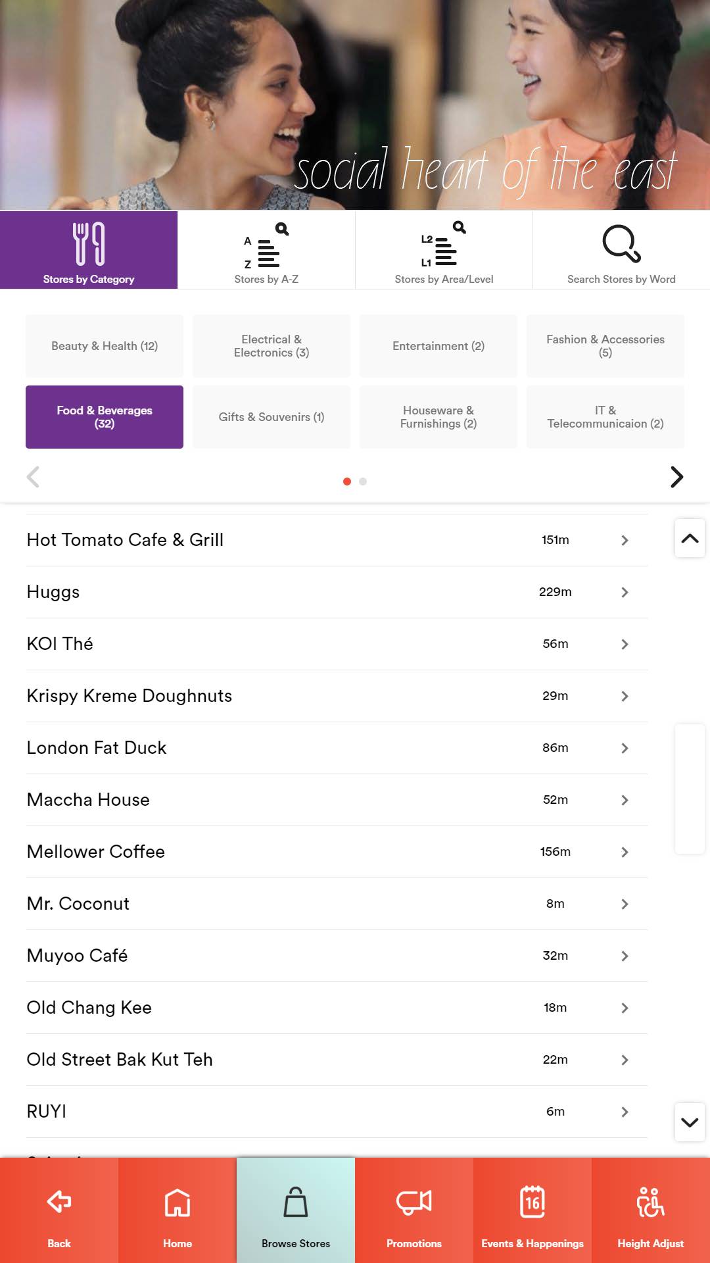The width and height of the screenshot is (710, 1263).
Task: Show next page of categories arrow
Action: coord(676,477)
